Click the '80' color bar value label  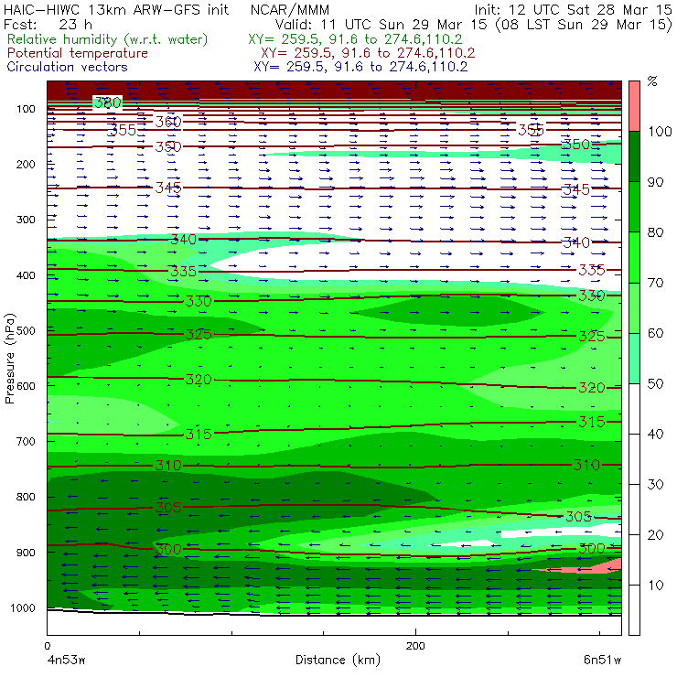point(656,232)
